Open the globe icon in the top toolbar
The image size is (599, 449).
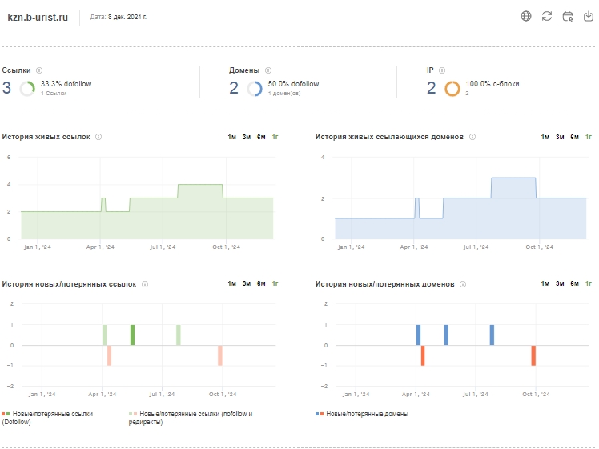526,16
